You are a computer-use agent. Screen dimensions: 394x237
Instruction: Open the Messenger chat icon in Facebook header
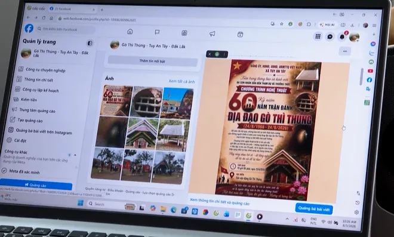pyautogui.click(x=330, y=36)
